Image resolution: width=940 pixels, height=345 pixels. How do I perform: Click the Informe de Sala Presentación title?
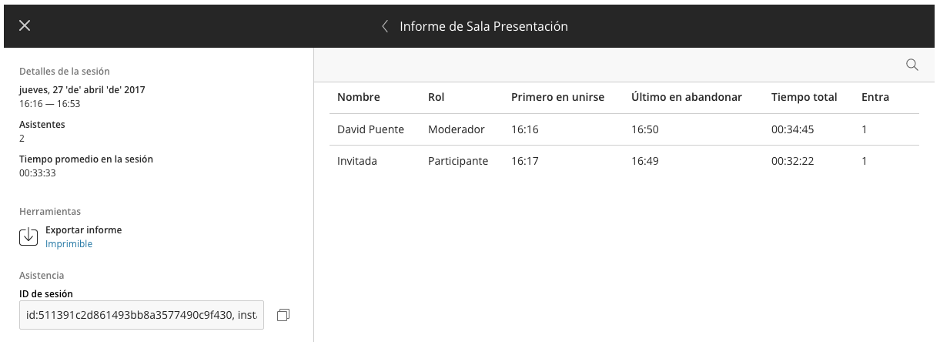(483, 26)
